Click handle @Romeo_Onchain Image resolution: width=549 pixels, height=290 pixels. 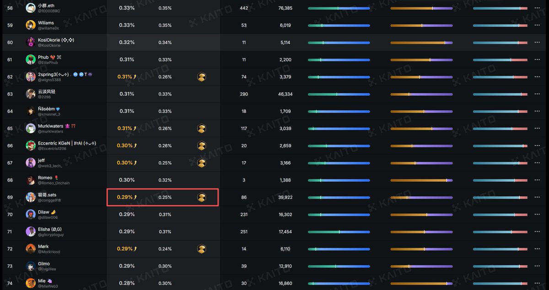tap(54, 183)
